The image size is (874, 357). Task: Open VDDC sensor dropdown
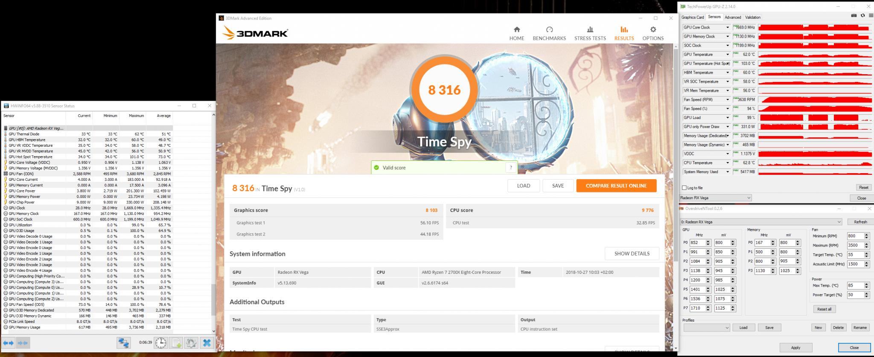tap(728, 154)
